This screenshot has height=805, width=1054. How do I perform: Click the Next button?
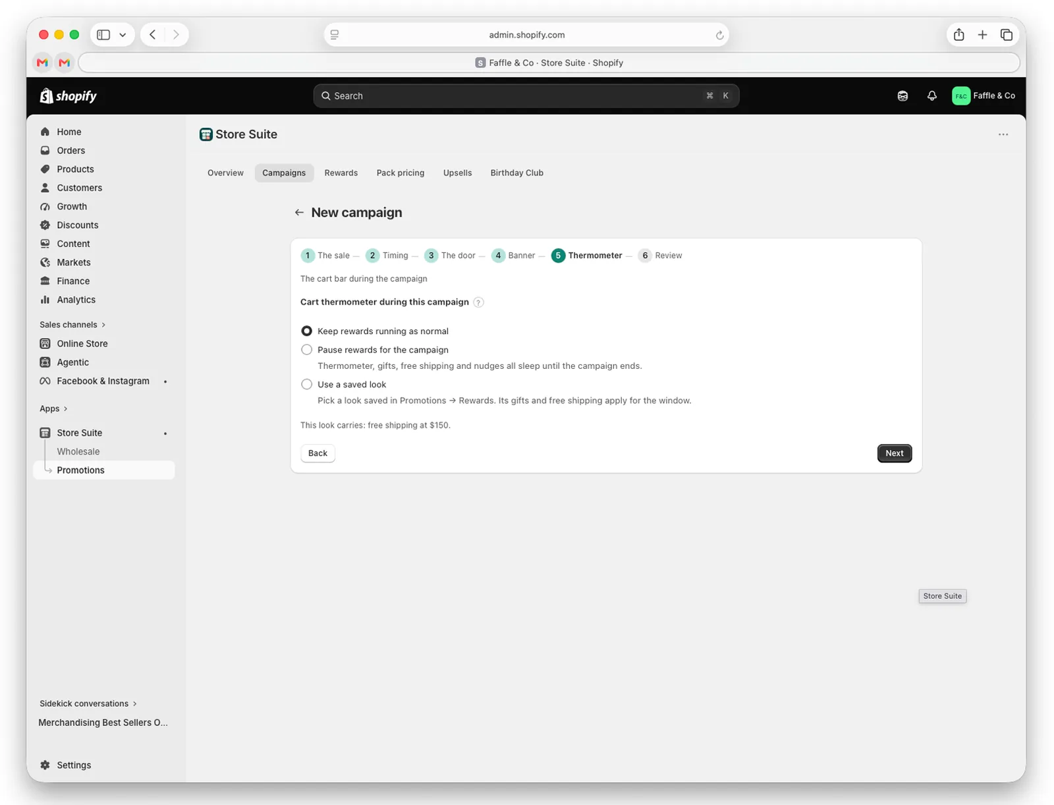point(895,453)
